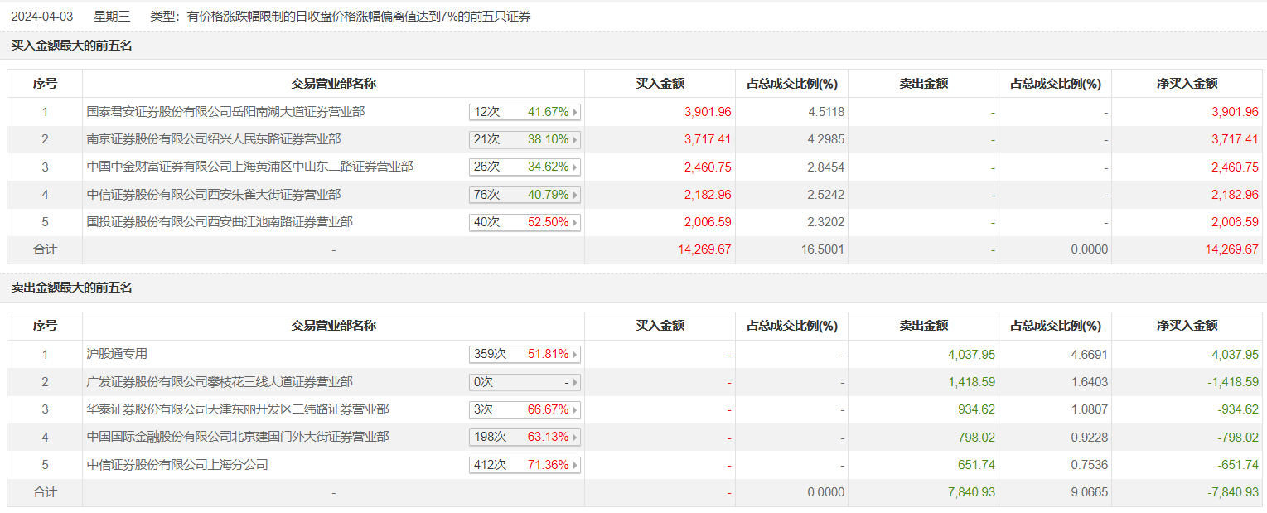Image resolution: width=1267 pixels, height=513 pixels.
Task: Expand the 12次 41.67% stats box
Action: 525,112
